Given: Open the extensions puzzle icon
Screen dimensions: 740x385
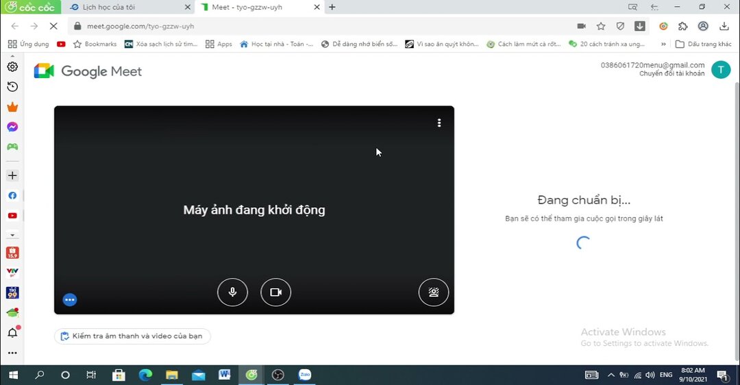Looking at the screenshot, I should click(683, 27).
